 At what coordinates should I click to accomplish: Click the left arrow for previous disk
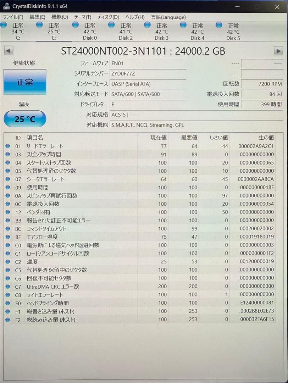(x=9, y=51)
